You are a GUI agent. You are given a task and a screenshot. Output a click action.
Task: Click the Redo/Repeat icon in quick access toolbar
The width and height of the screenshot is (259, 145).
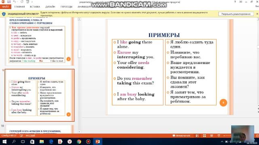(22, 2)
